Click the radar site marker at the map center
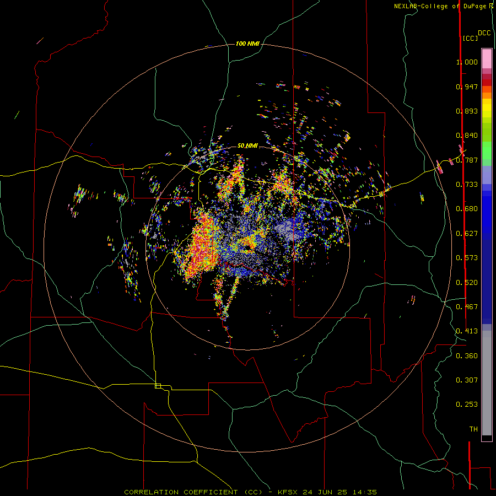The image size is (496, 496). (x=247, y=247)
